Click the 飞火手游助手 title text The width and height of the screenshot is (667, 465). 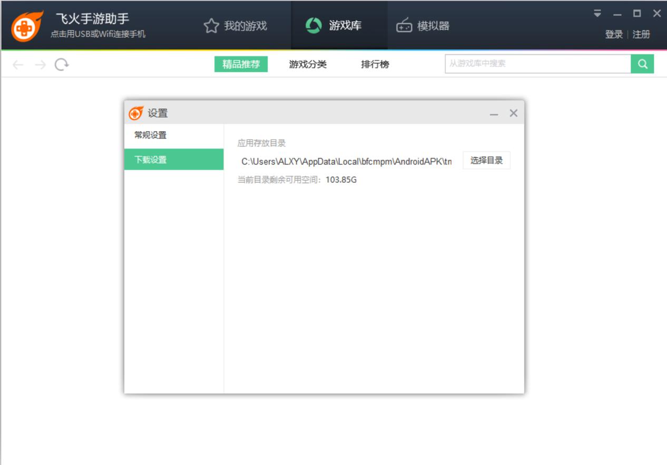(x=92, y=18)
